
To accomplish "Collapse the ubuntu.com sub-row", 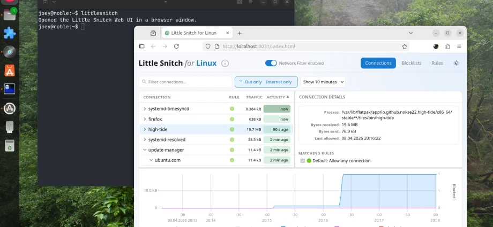I will point(151,160).
